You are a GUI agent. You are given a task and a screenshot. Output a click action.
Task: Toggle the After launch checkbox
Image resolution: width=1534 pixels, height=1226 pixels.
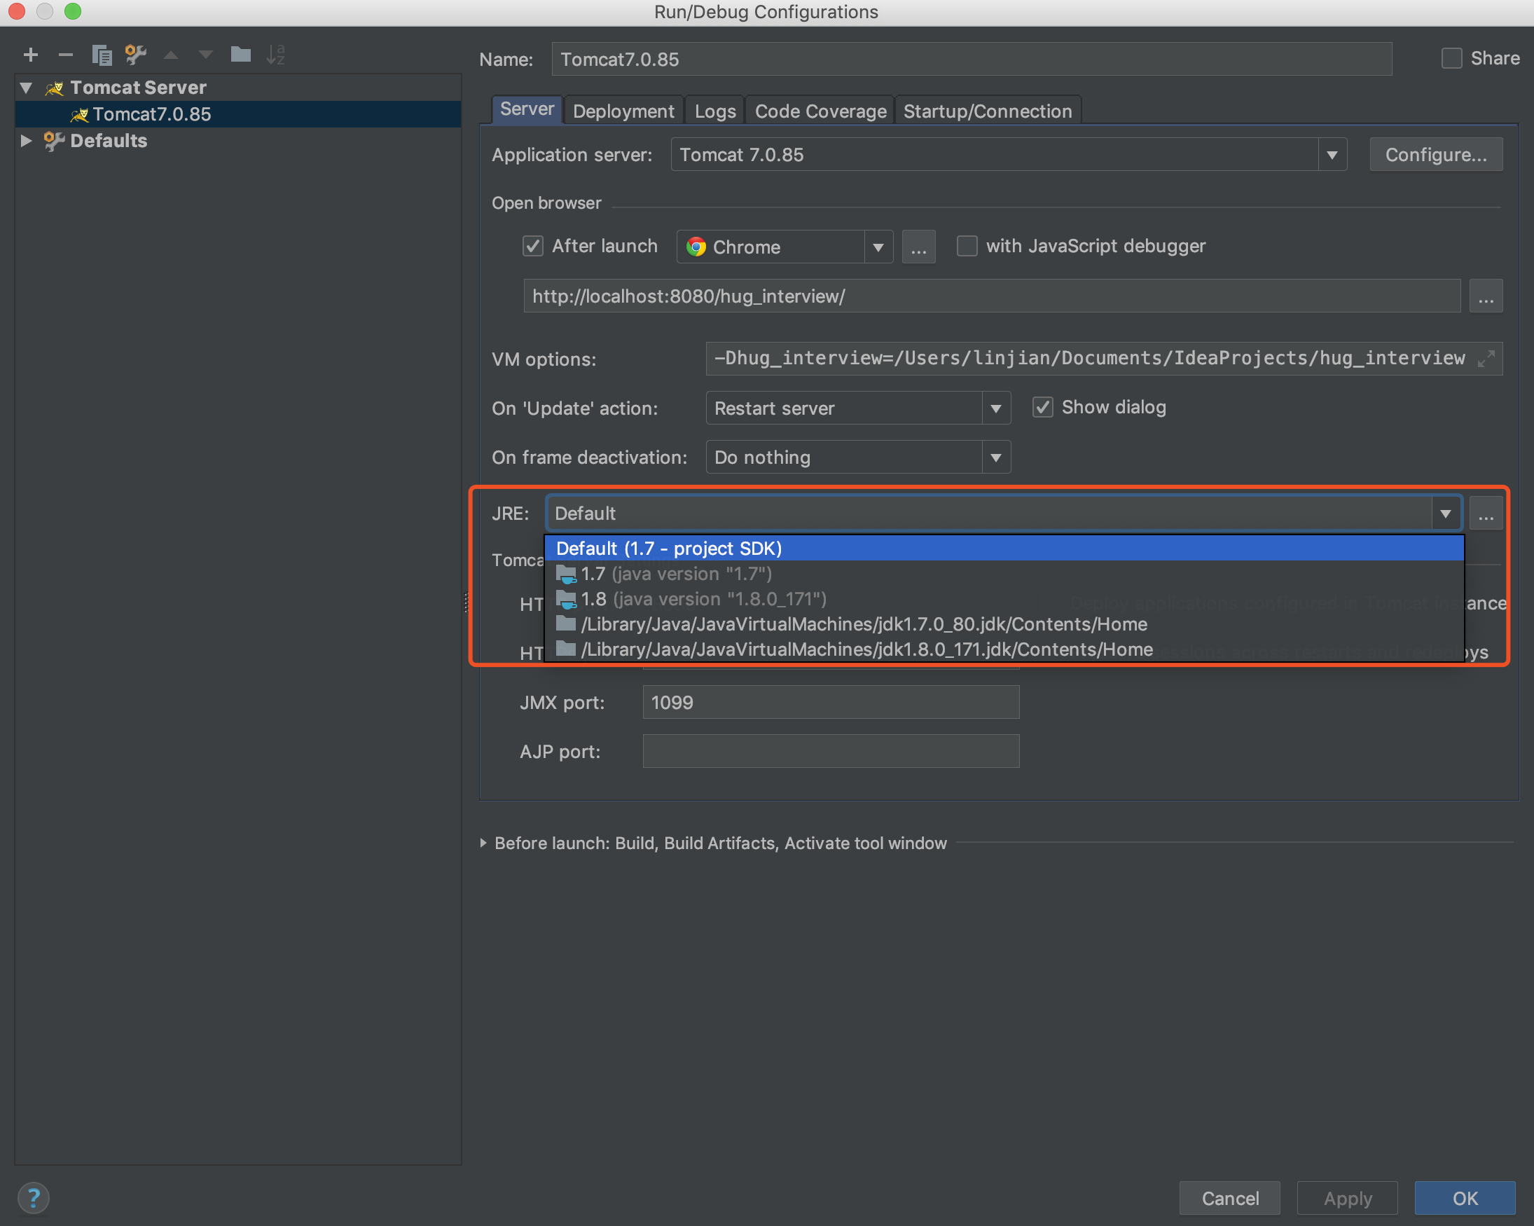532,245
